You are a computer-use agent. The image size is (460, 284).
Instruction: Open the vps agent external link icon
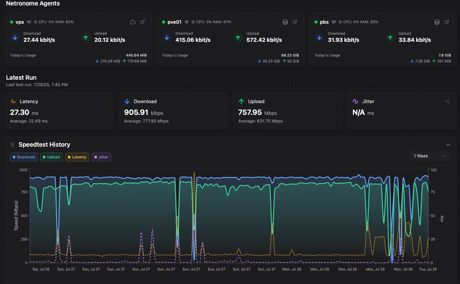143,22
